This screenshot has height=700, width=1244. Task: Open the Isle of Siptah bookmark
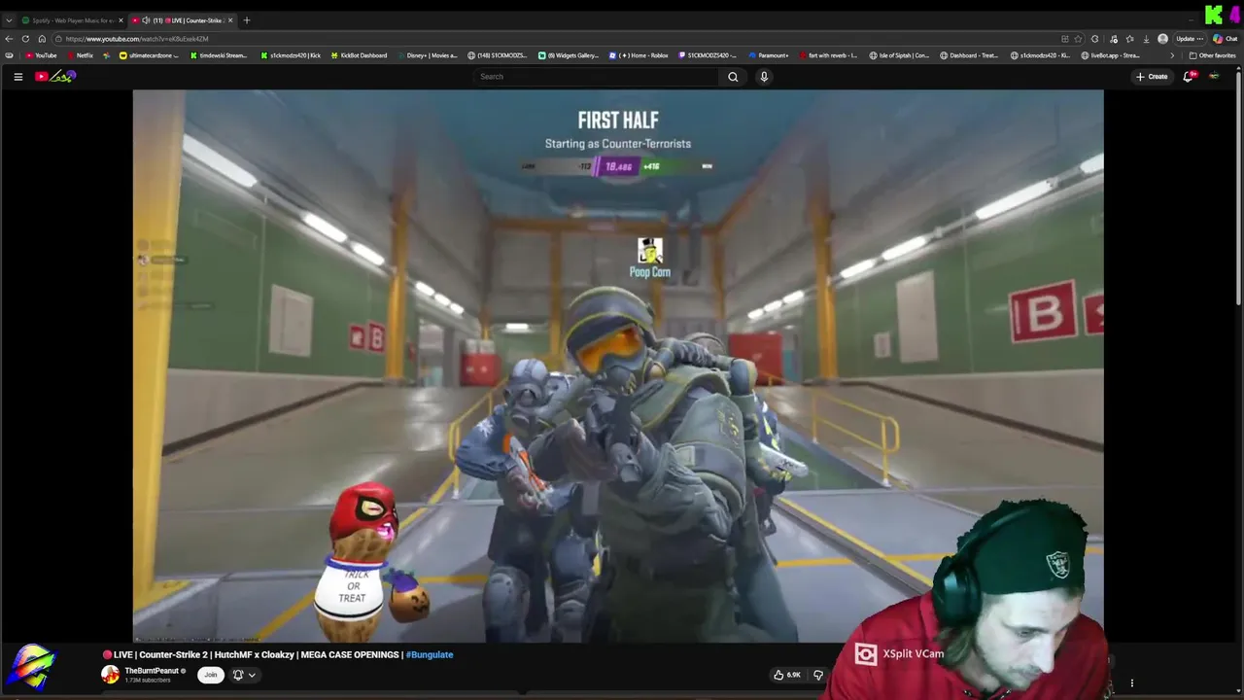tap(899, 55)
